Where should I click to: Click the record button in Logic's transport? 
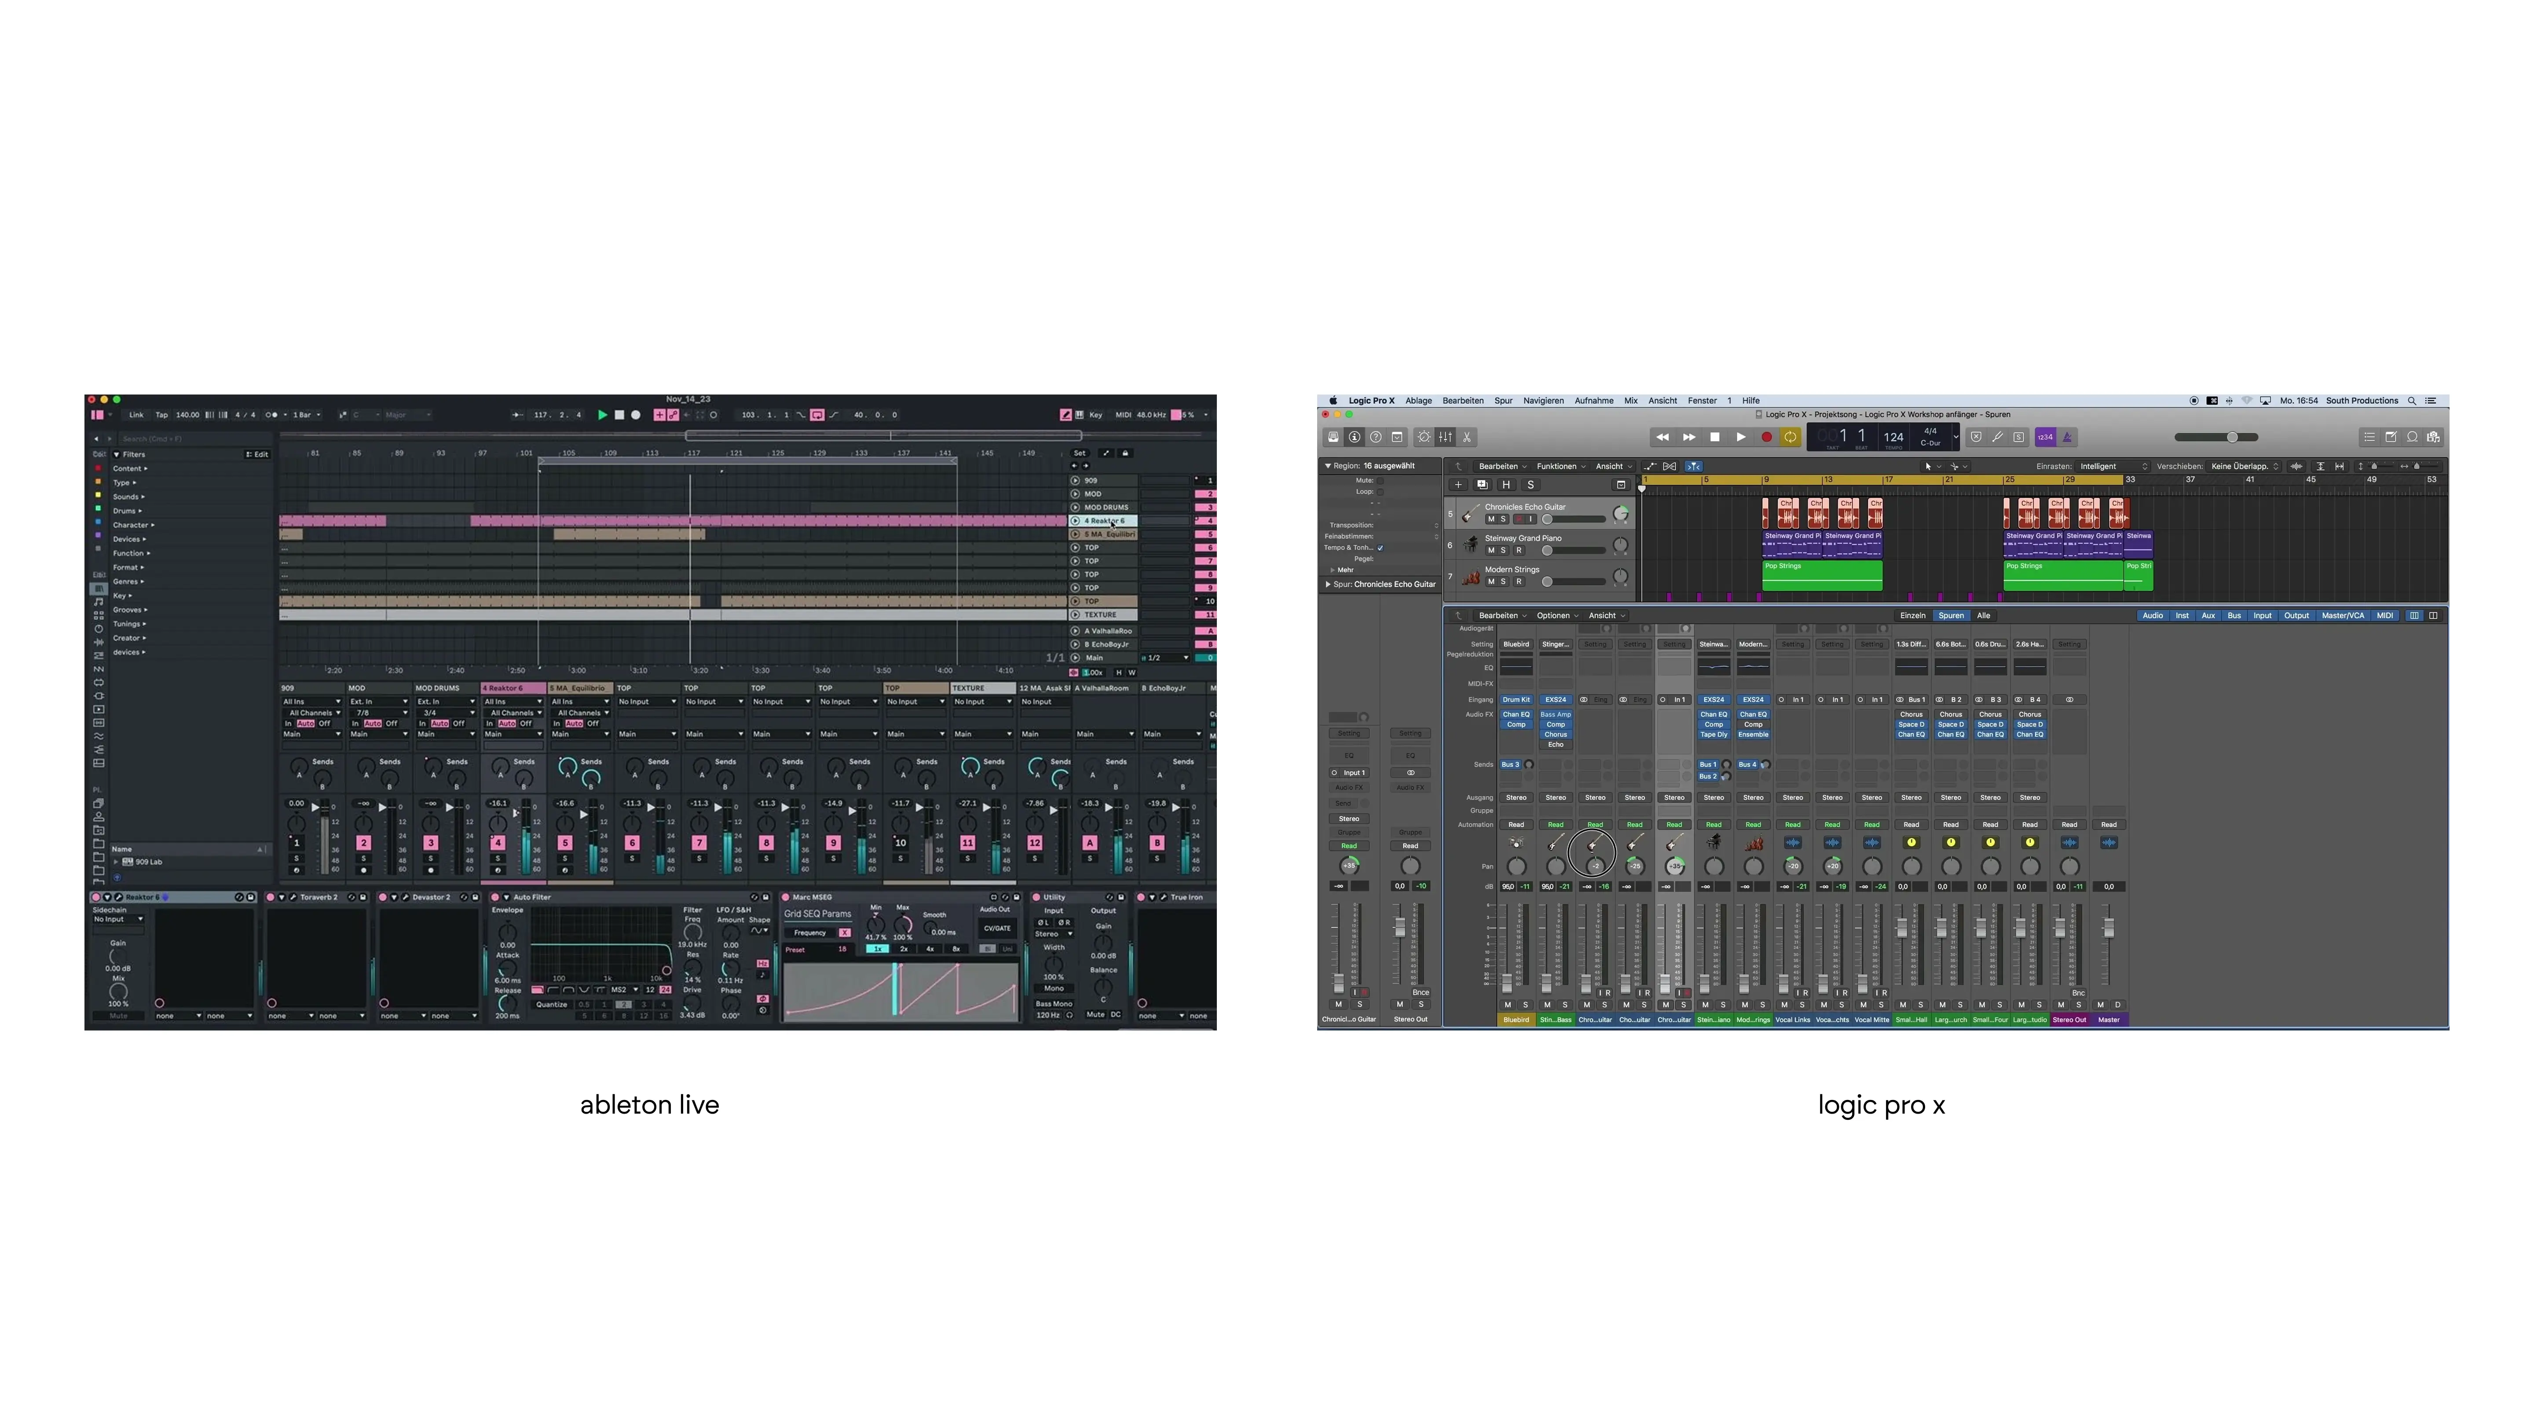pyautogui.click(x=1767, y=438)
